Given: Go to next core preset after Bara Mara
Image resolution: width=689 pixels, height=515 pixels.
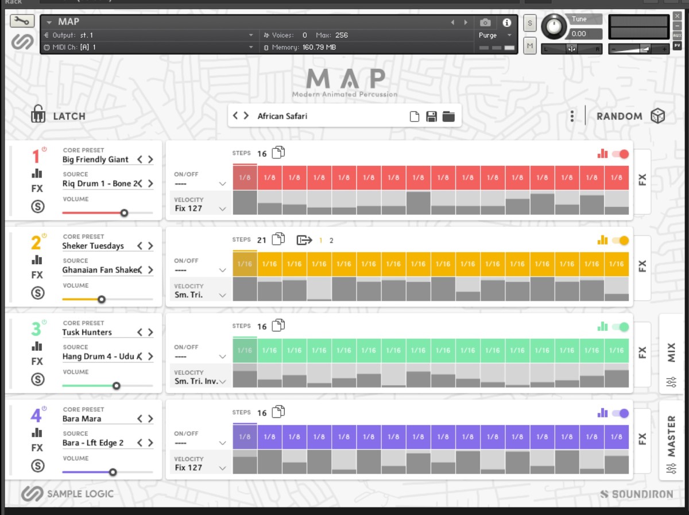Looking at the screenshot, I should (150, 419).
